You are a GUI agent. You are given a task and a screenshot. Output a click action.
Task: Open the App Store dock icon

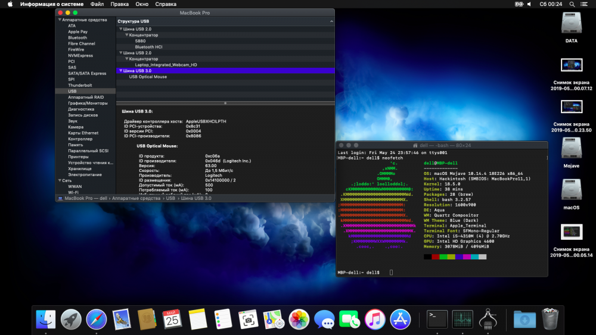pyautogui.click(x=400, y=320)
